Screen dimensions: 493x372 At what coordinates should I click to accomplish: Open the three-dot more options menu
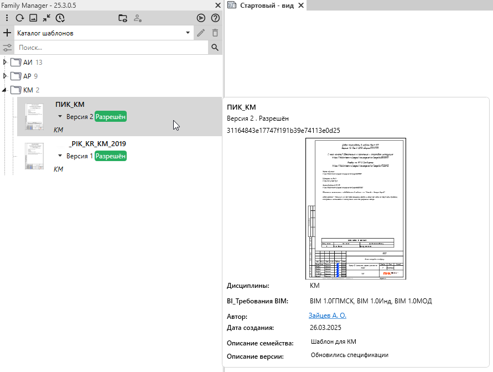pos(7,18)
